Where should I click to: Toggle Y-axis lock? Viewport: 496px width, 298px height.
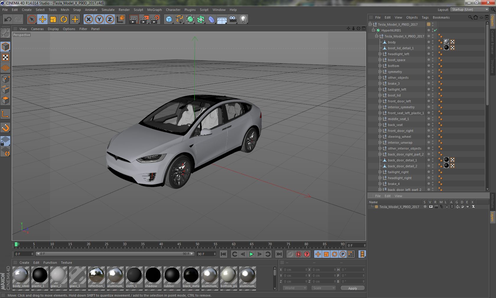tap(99, 19)
